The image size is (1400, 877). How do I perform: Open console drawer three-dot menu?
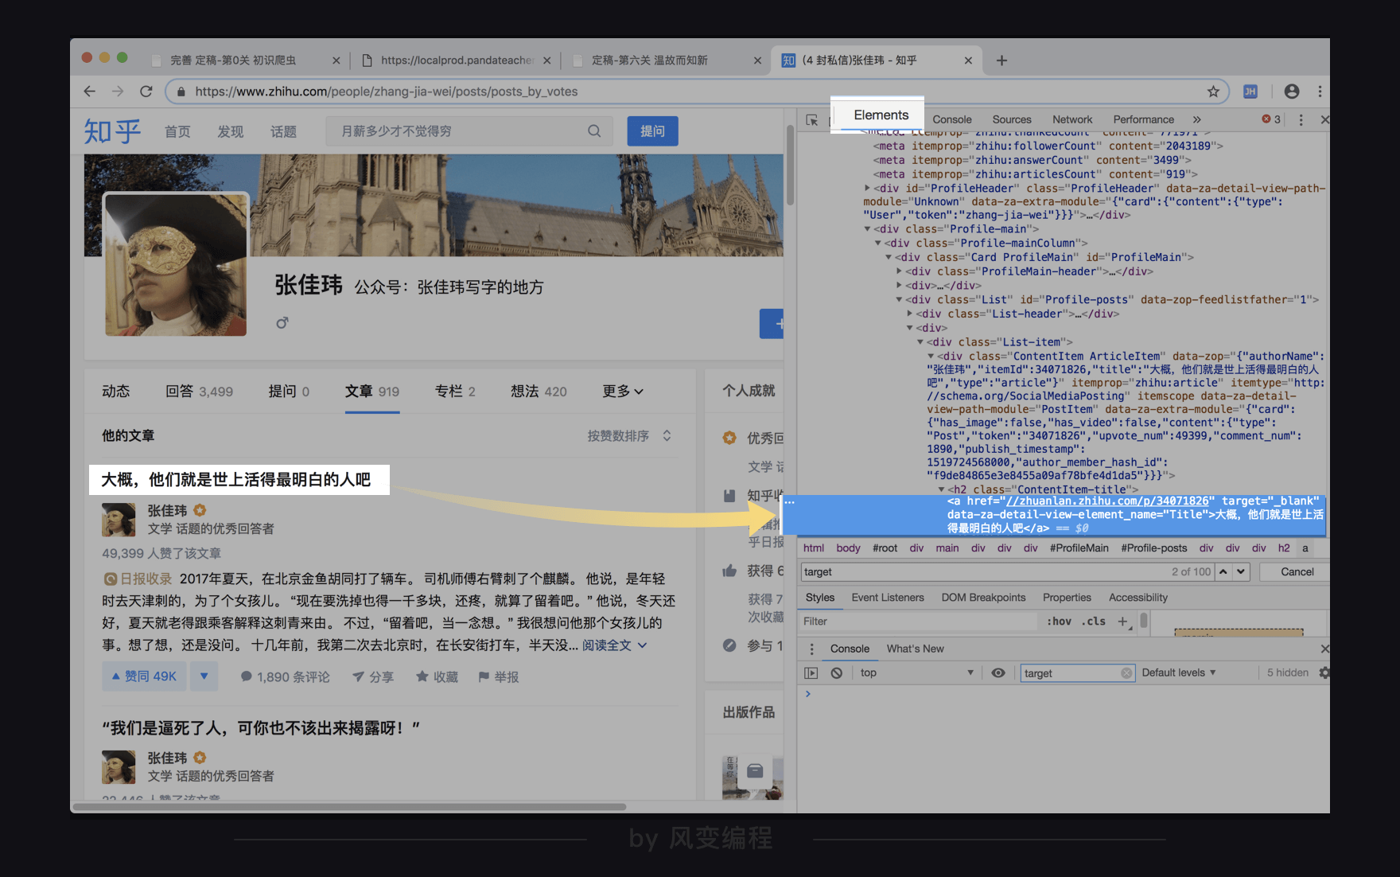[x=811, y=649]
